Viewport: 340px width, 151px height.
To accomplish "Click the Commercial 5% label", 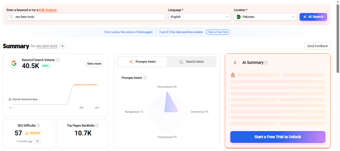I will click(x=200, y=112).
